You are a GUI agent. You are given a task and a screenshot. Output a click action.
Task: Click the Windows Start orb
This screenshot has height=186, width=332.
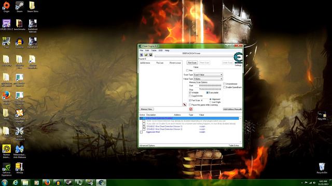point(5,182)
